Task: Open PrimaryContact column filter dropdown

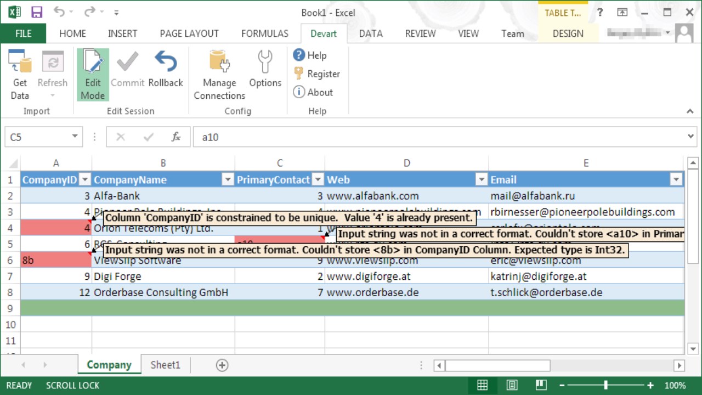Action: pos(318,179)
